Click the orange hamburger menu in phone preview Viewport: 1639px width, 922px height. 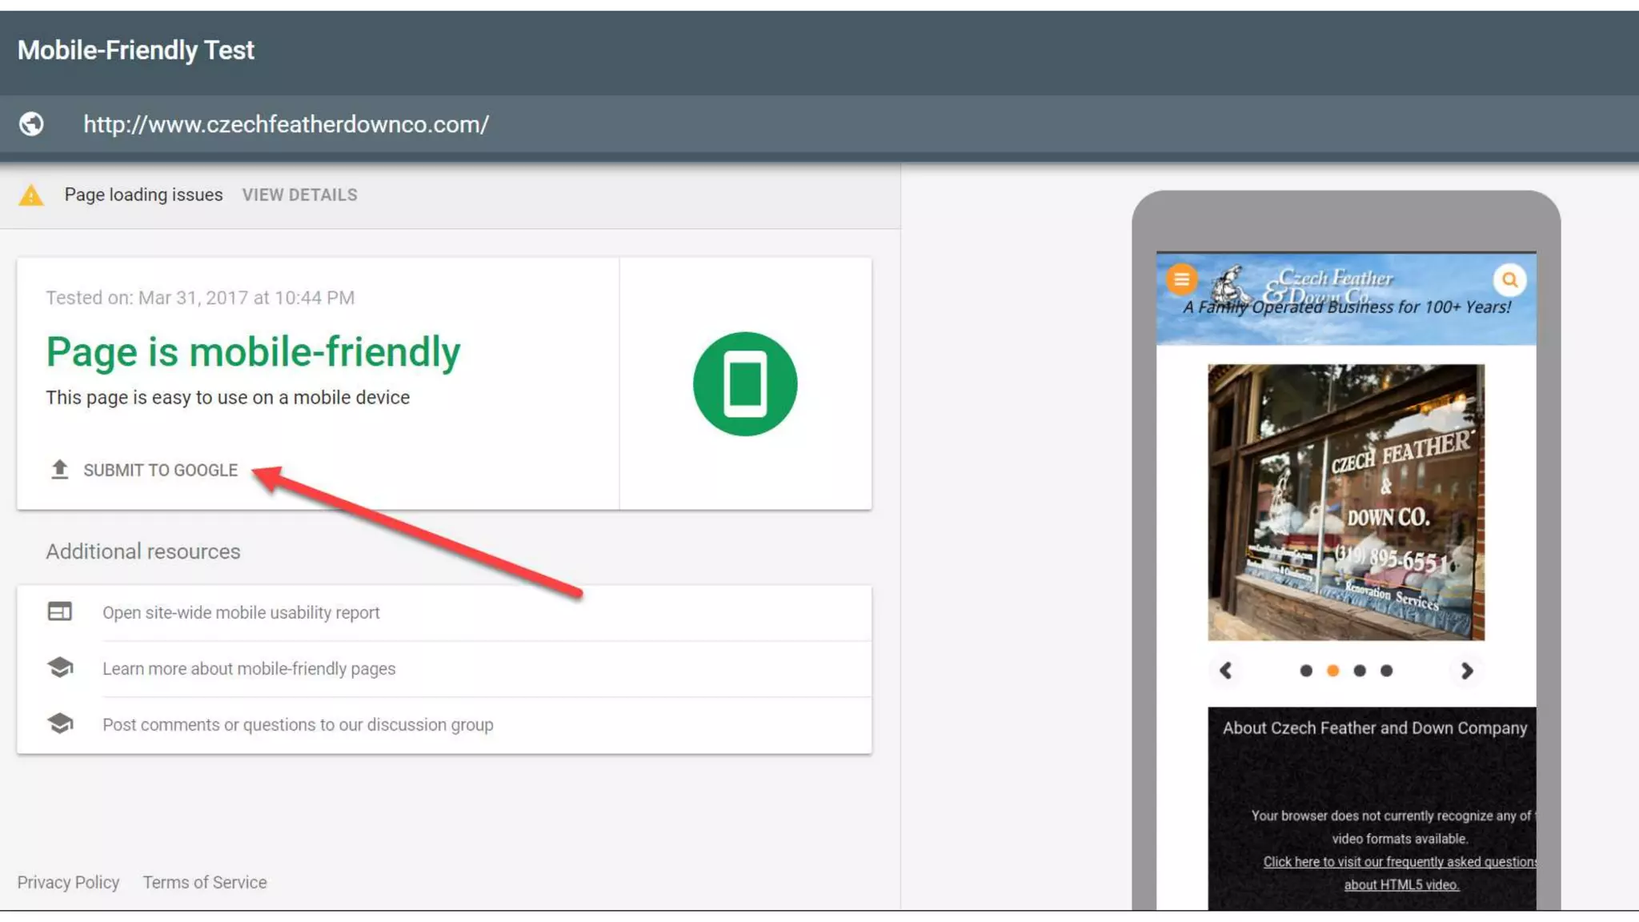(1181, 279)
